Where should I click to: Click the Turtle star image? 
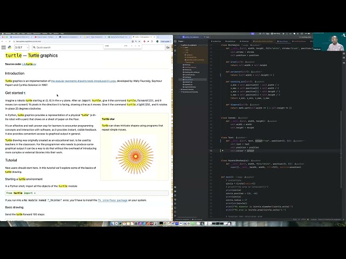(x=135, y=156)
